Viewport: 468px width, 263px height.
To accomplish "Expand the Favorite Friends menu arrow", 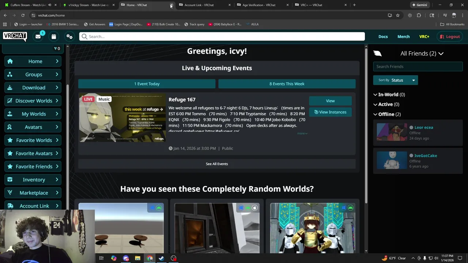I will 57,167.
